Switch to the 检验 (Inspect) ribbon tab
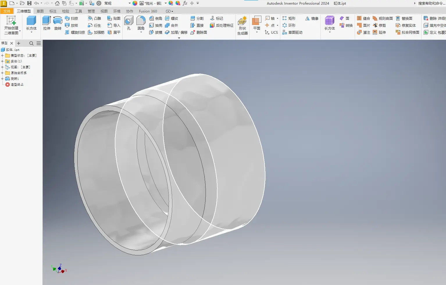Viewport: 446px width, 285px height. point(66,11)
